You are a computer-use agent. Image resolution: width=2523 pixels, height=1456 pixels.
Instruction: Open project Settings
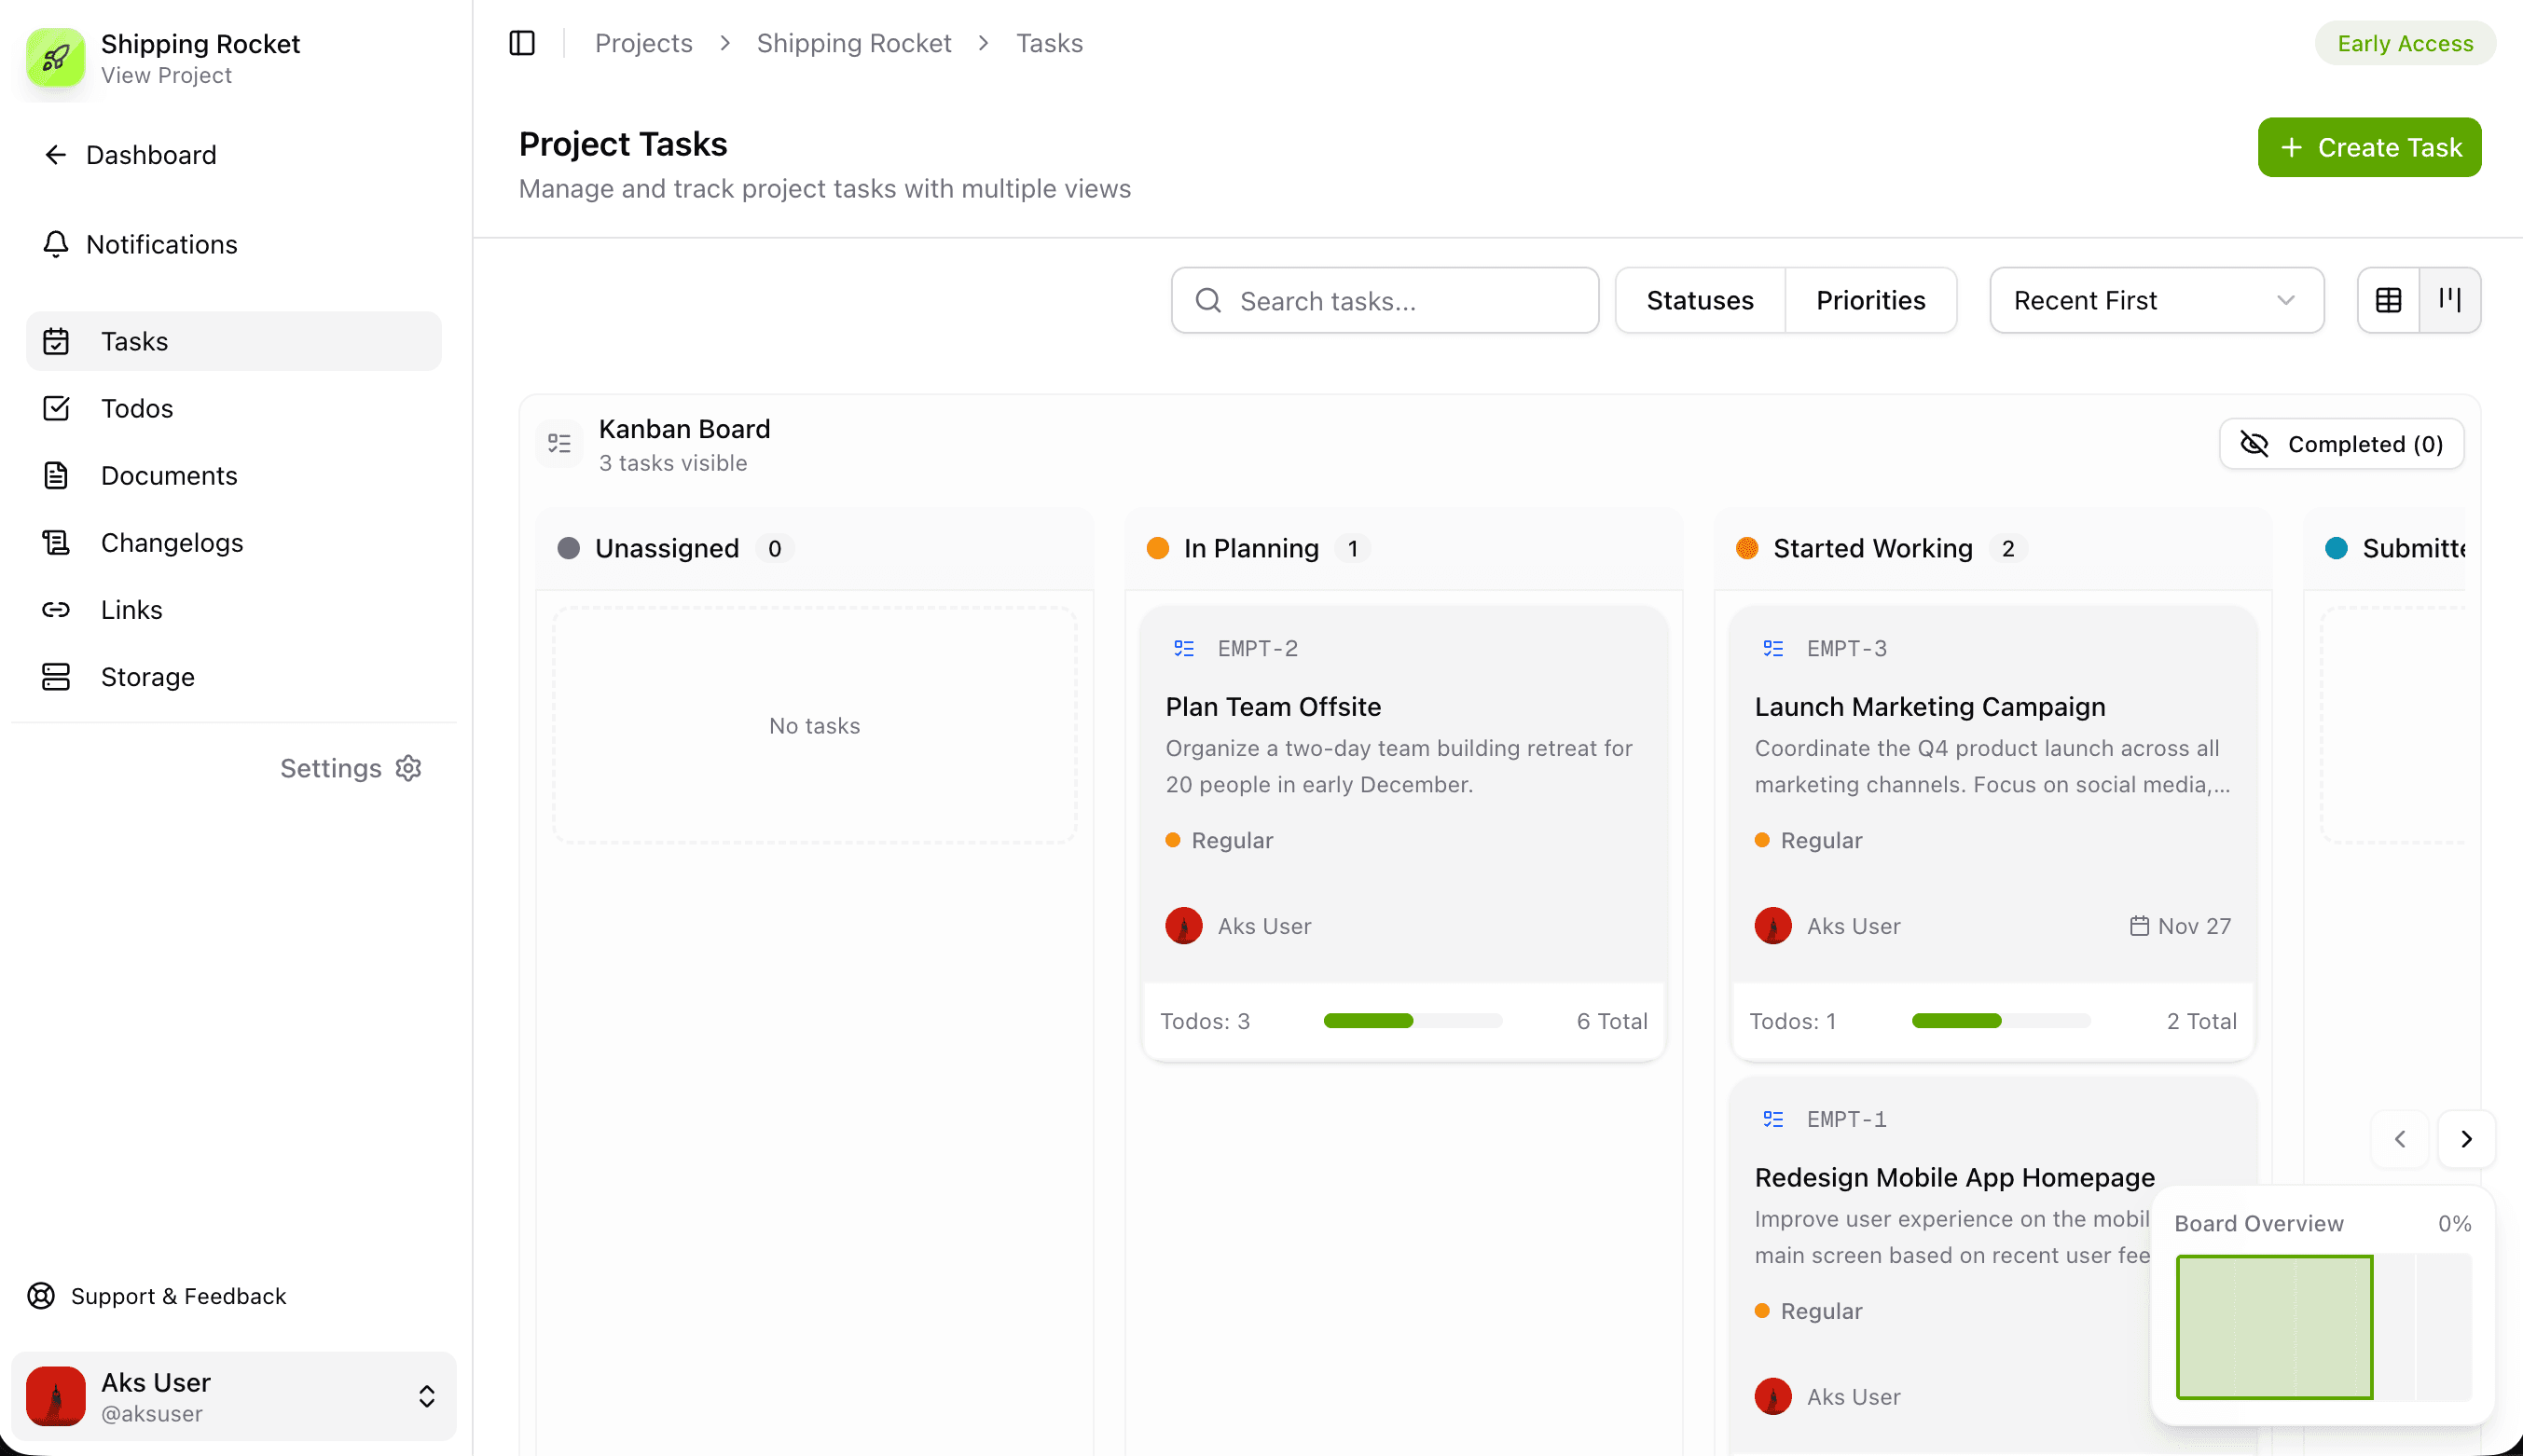point(349,768)
